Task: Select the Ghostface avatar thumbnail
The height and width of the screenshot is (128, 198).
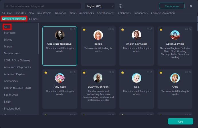Action: [x=60, y=35]
